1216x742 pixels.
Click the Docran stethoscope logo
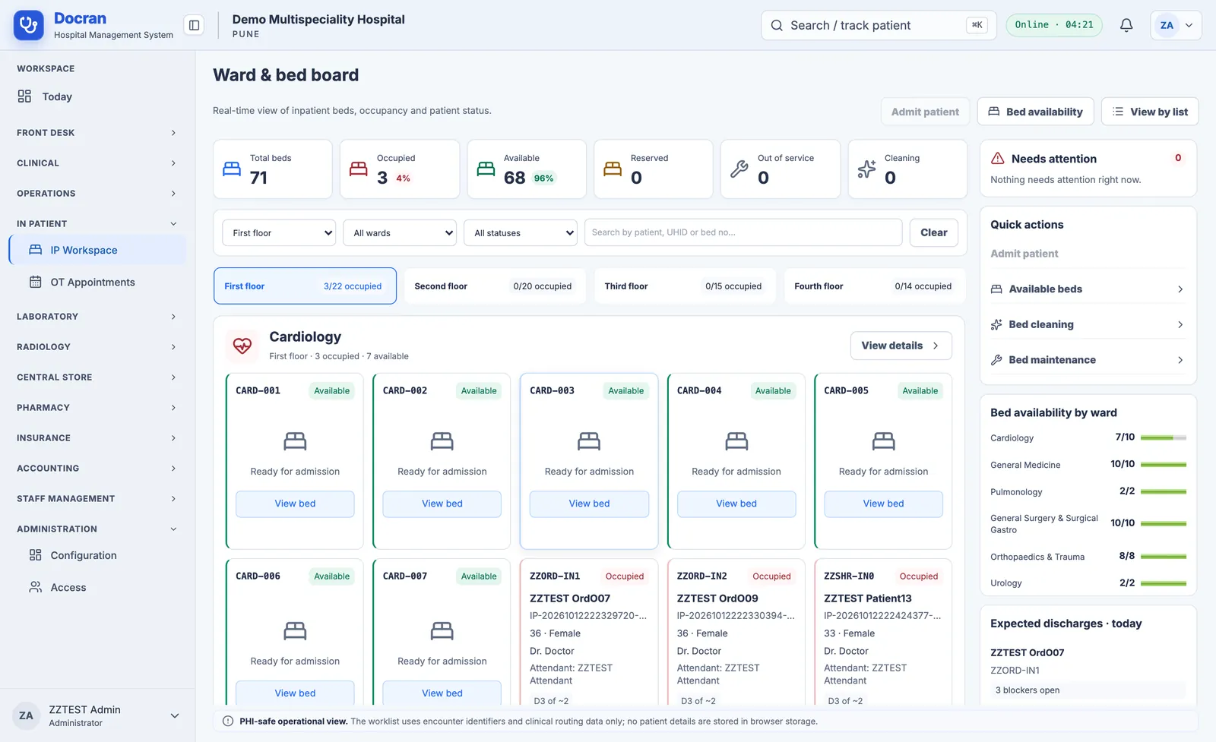click(x=29, y=25)
